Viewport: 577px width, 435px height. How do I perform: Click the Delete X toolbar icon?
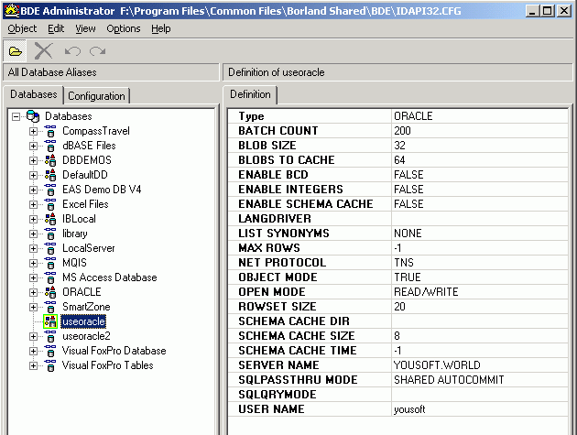click(x=43, y=51)
